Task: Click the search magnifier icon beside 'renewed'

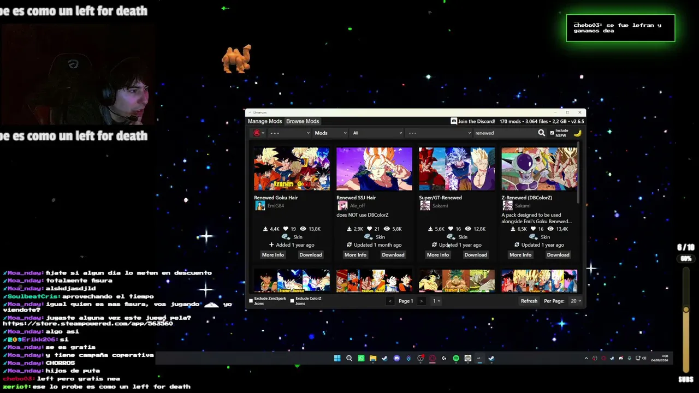Action: [541, 133]
